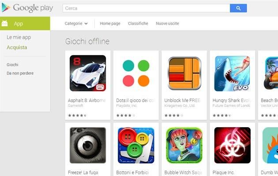Expand the Categorie dropdown
The height and width of the screenshot is (176, 278).
[76, 23]
